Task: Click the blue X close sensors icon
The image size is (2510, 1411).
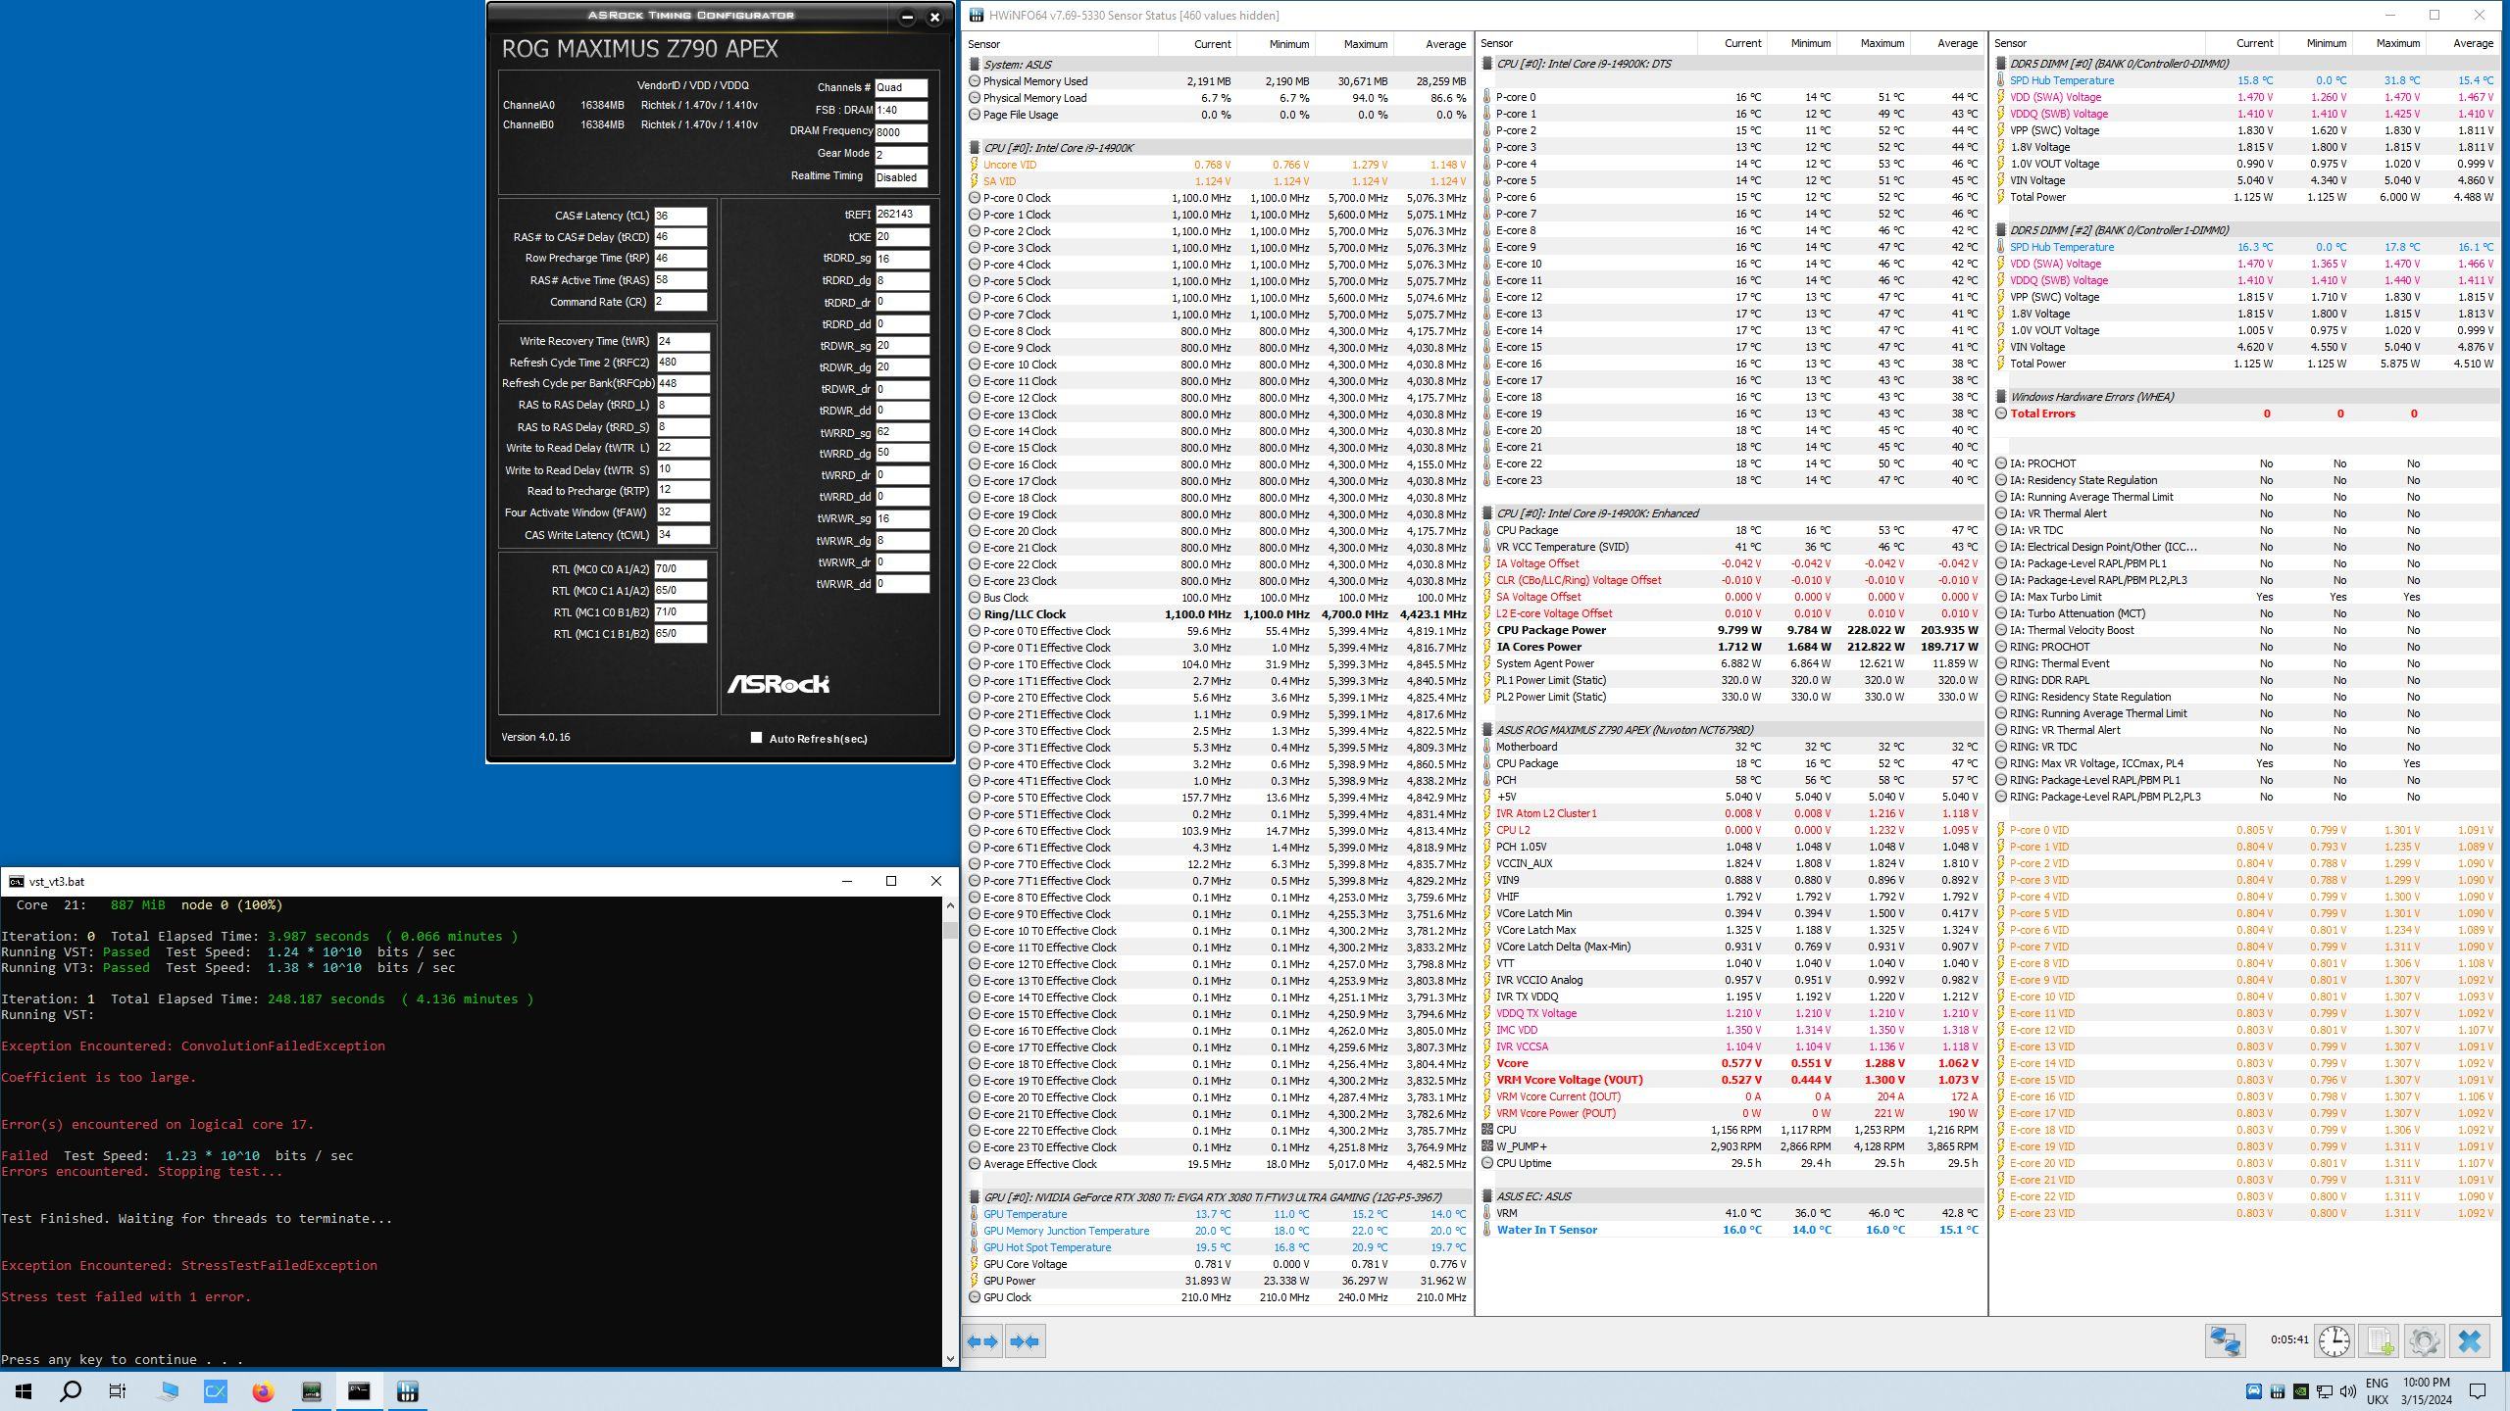Action: (x=2470, y=1341)
